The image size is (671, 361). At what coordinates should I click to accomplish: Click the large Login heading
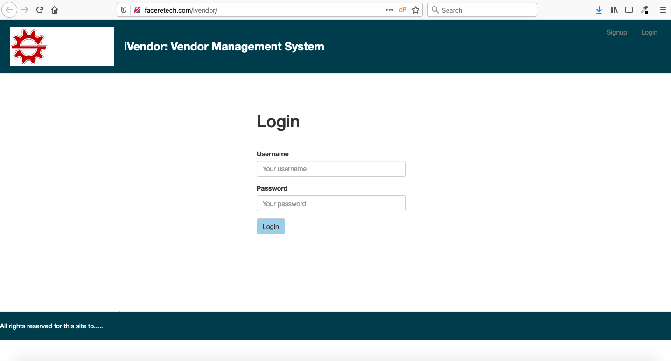[278, 122]
